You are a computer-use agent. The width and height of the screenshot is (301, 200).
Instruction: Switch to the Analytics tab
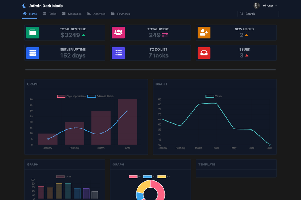(96, 14)
